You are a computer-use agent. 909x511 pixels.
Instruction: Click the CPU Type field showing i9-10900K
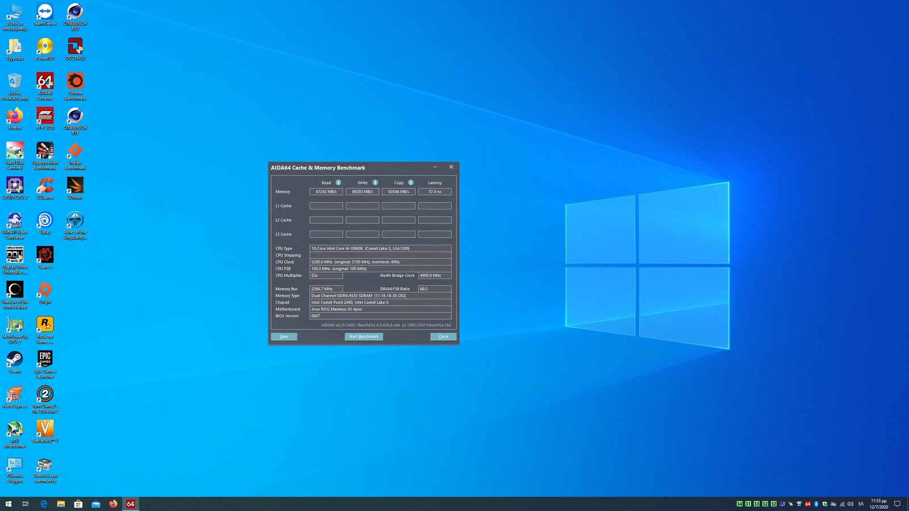(381, 248)
